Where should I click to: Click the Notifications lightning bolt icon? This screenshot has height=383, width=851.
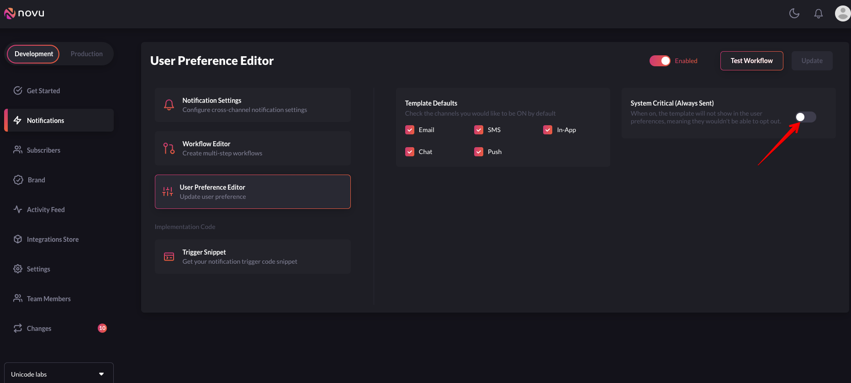pyautogui.click(x=18, y=120)
